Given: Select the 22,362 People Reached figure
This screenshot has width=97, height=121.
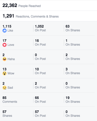Looking at the screenshot, I should click(x=10, y=6).
